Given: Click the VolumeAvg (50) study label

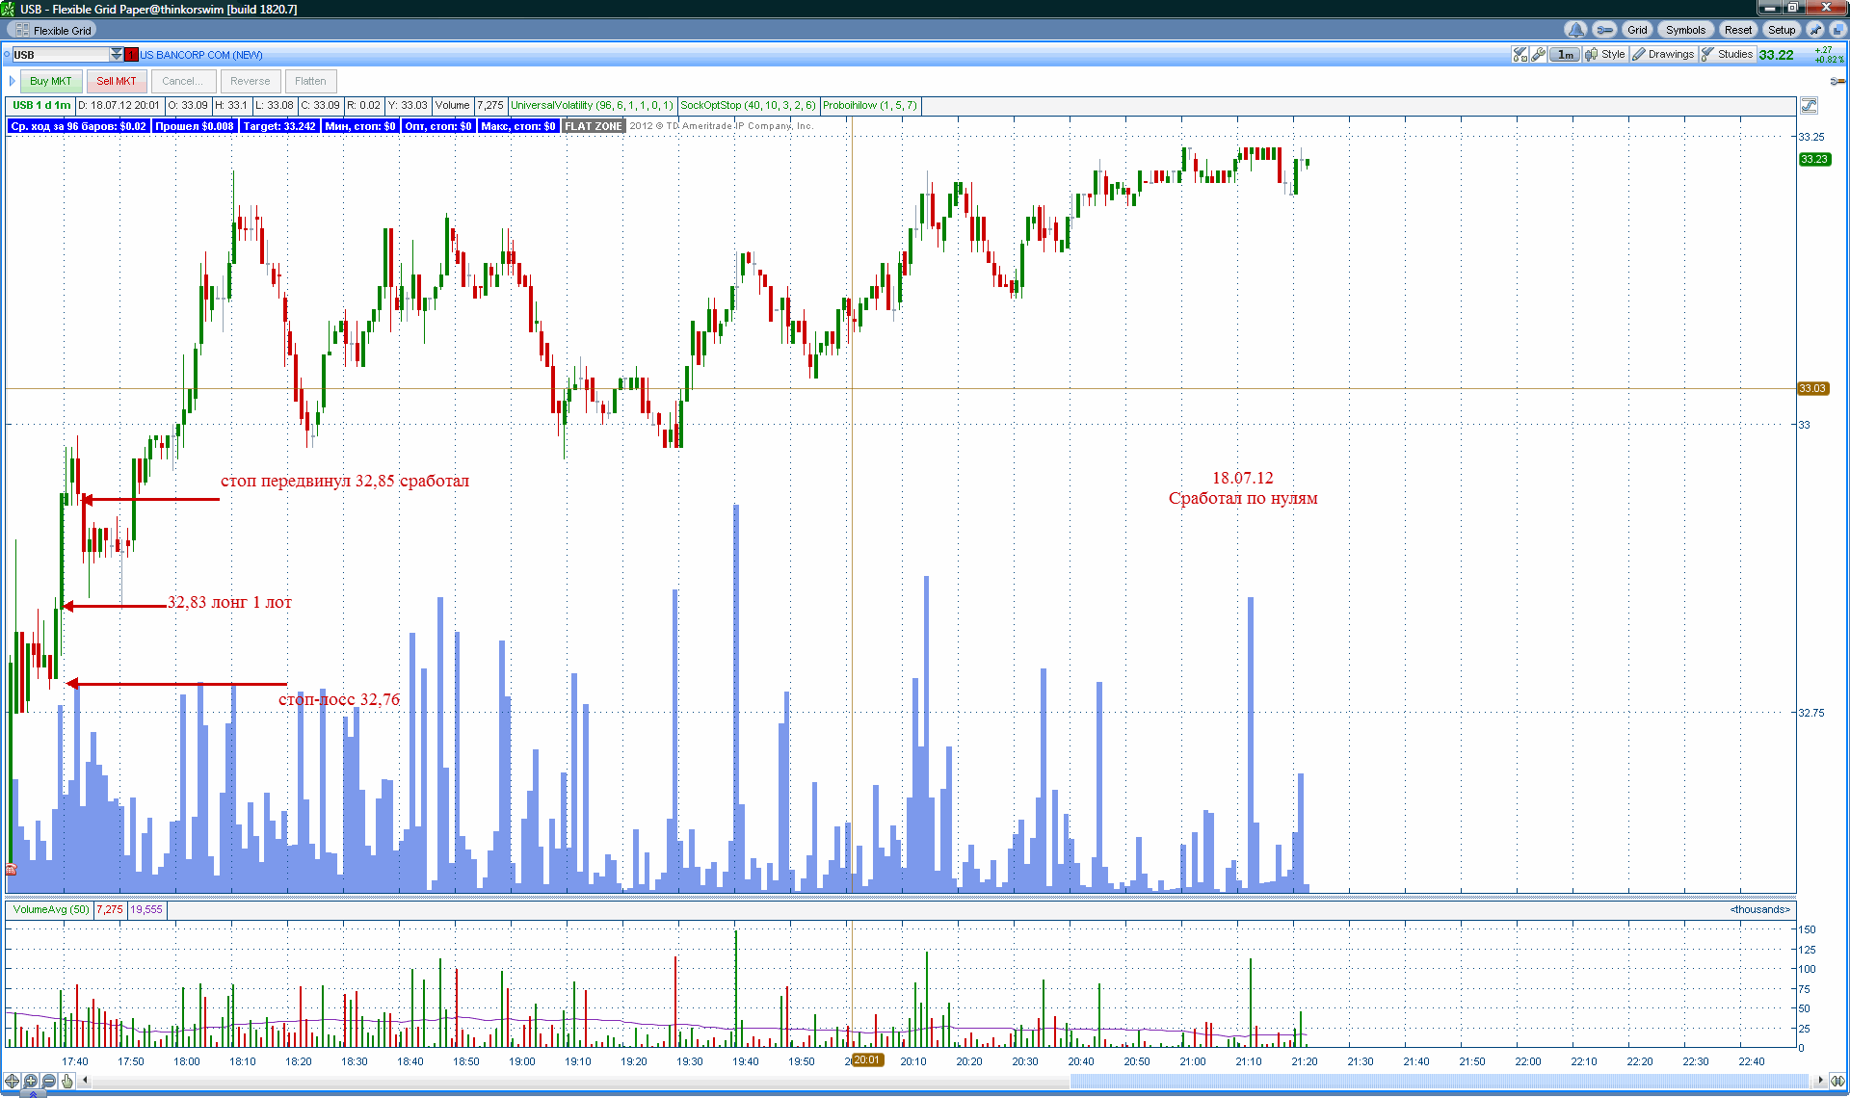Looking at the screenshot, I should (50, 909).
